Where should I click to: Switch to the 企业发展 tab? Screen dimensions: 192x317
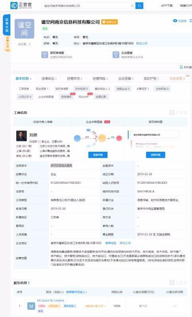[x=126, y=78]
